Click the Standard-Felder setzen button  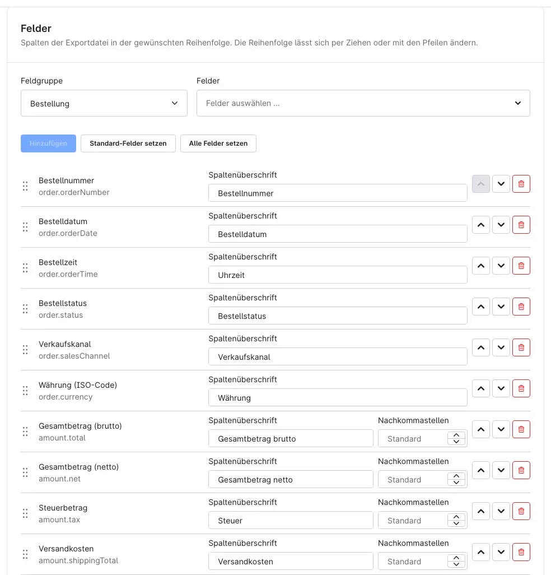pyautogui.click(x=128, y=143)
